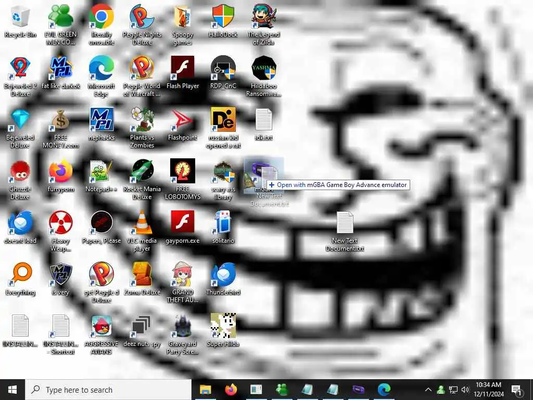Launch Firefox from the taskbar

click(x=231, y=390)
